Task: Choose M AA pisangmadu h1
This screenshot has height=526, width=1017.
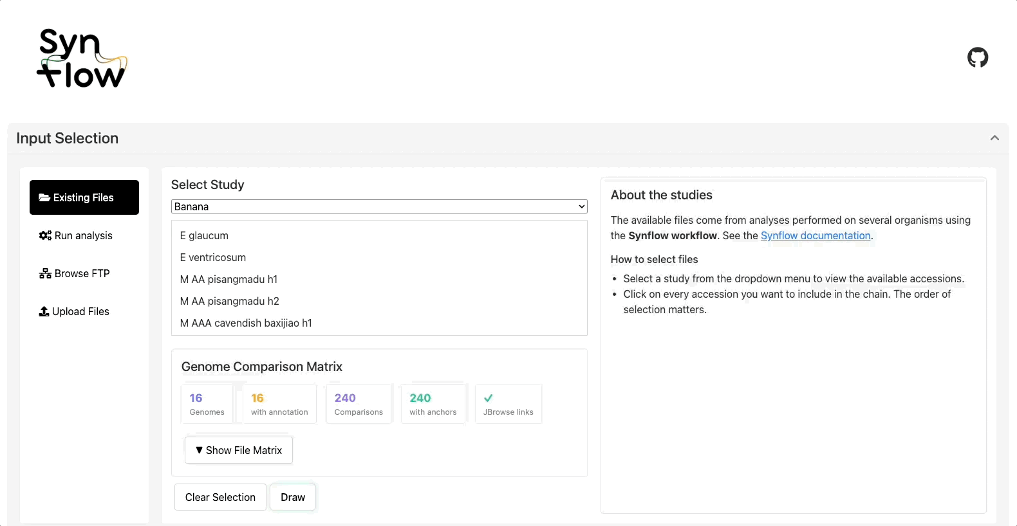Action: click(379, 279)
